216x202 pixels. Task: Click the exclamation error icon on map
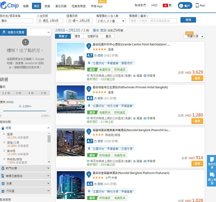click(25, 42)
